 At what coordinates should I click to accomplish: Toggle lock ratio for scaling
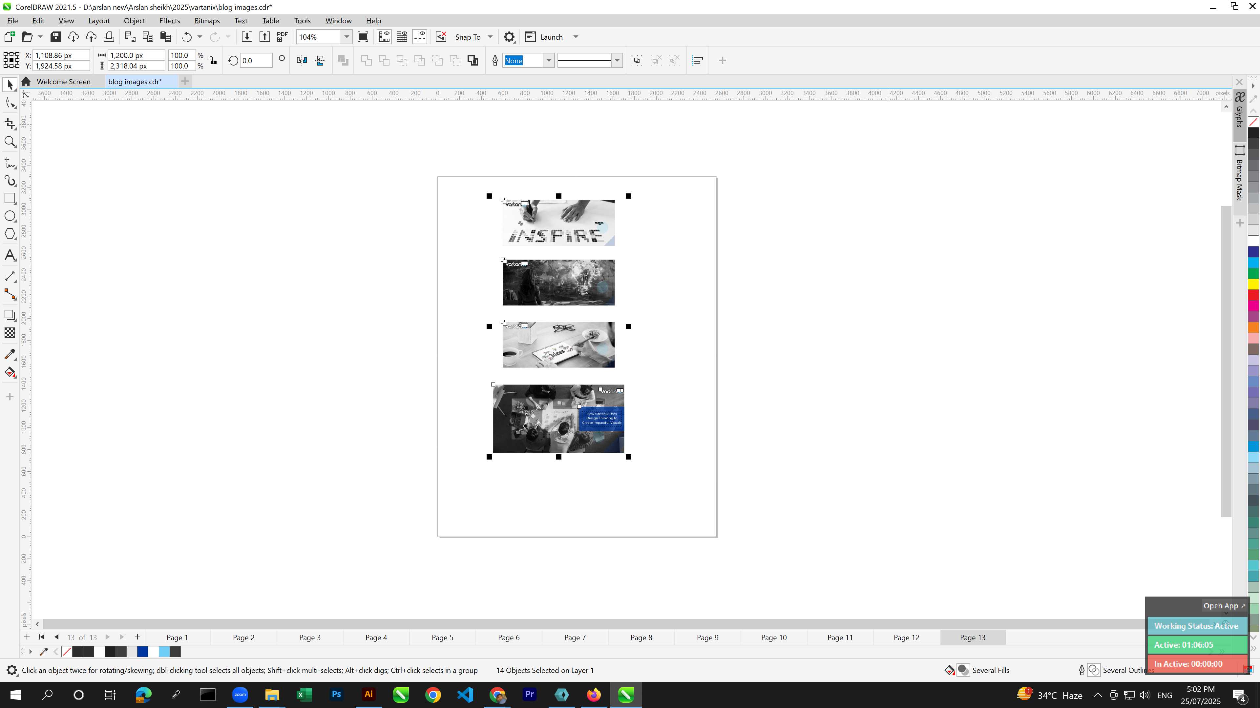[213, 60]
